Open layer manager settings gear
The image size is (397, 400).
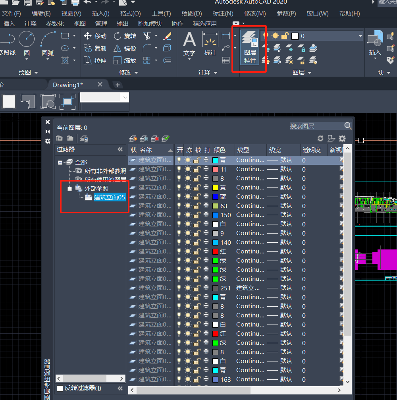click(x=342, y=139)
